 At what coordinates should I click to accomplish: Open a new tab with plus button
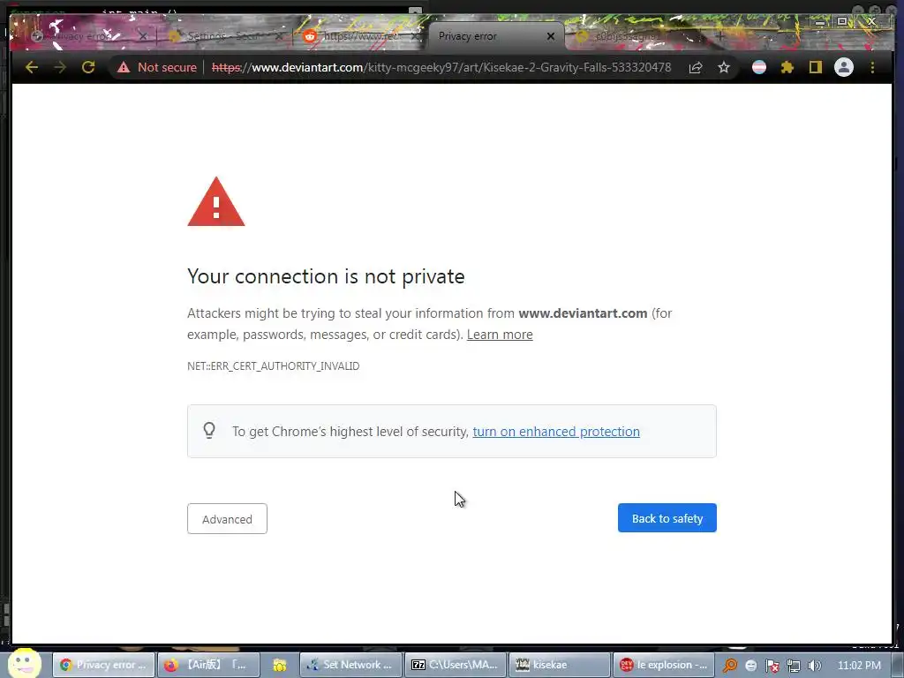pyautogui.click(x=719, y=36)
